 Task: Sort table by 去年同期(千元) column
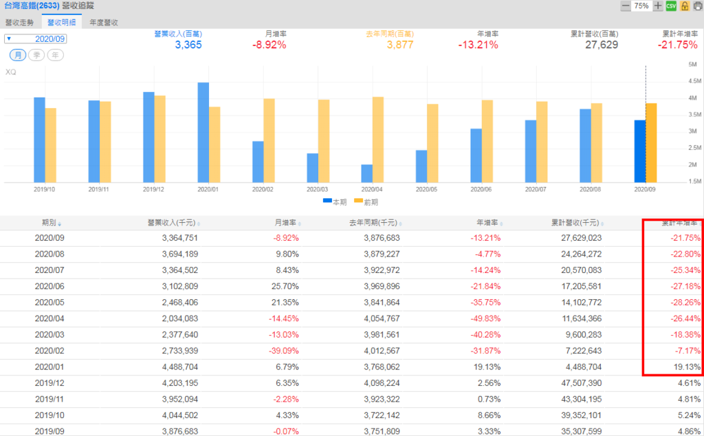click(x=375, y=224)
